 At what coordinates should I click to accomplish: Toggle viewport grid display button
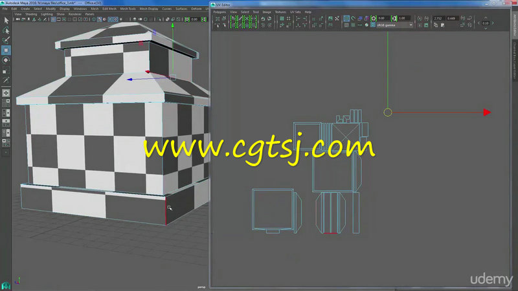click(x=53, y=19)
